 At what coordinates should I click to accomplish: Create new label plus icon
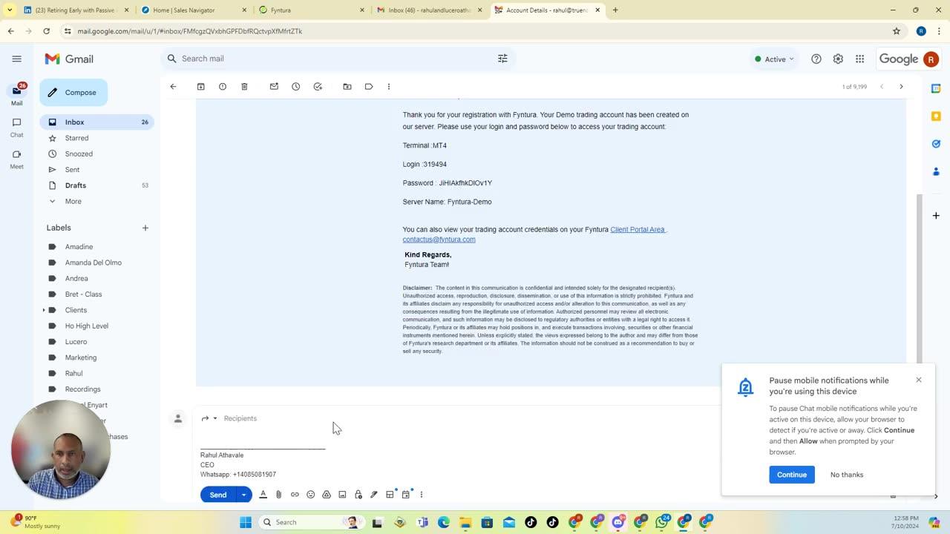click(145, 228)
